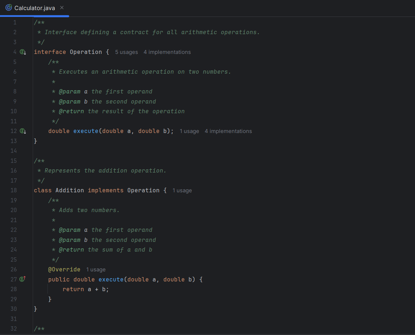Click line number 28 in the gutter
The image size is (415, 335).
click(14, 289)
